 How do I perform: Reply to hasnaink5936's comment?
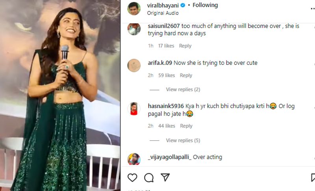[186, 126]
